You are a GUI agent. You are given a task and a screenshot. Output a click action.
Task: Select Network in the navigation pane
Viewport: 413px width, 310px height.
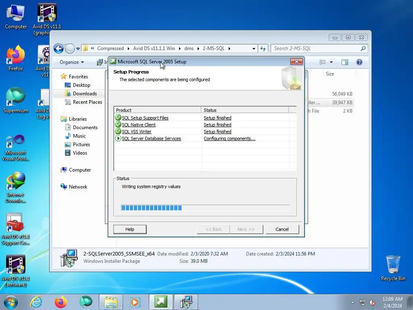(x=78, y=186)
